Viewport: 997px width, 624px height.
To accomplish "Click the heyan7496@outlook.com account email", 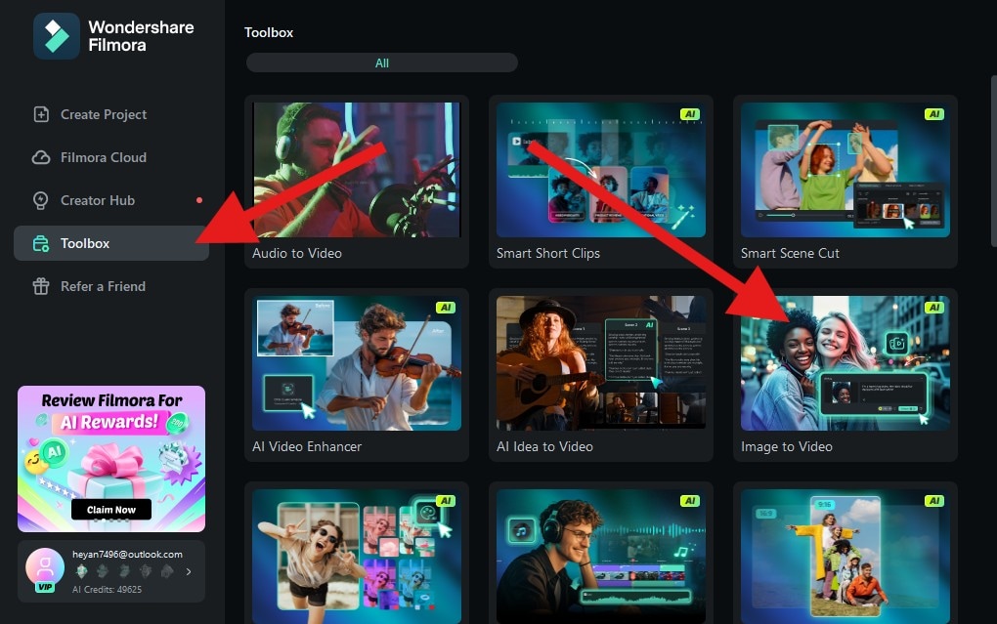I will [x=127, y=554].
